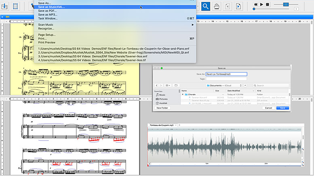Viewport: 314px width, 176px height.
Task: Click inside the audio waveform
Action: [x=224, y=147]
